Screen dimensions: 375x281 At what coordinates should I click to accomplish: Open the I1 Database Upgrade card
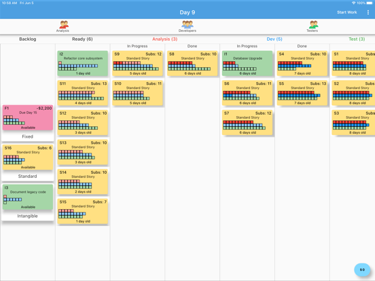pos(247,63)
